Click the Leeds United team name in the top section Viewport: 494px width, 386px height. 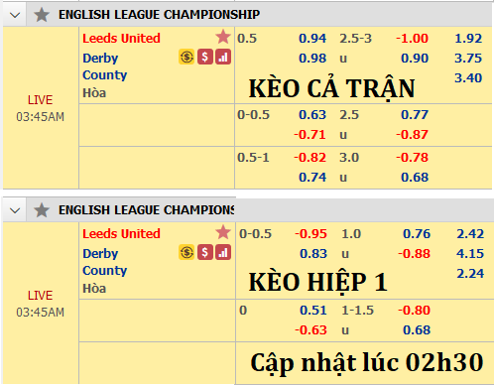121,39
